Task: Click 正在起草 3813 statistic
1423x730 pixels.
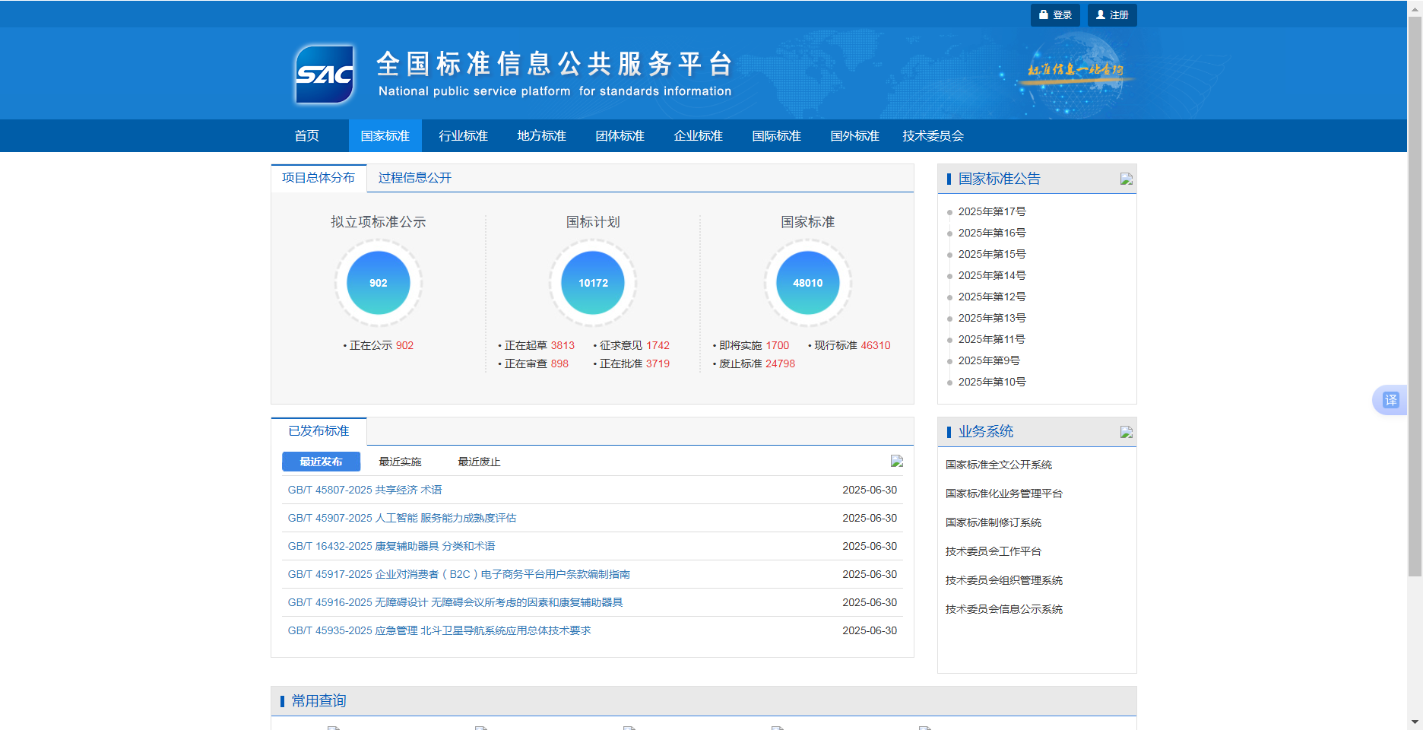Action: (x=539, y=346)
